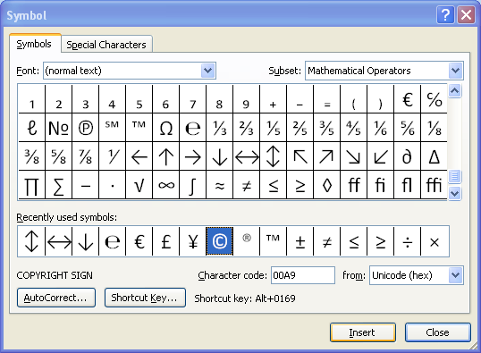Choose the increment ∆ triangle symbol
The image size is (481, 353).
point(435,156)
